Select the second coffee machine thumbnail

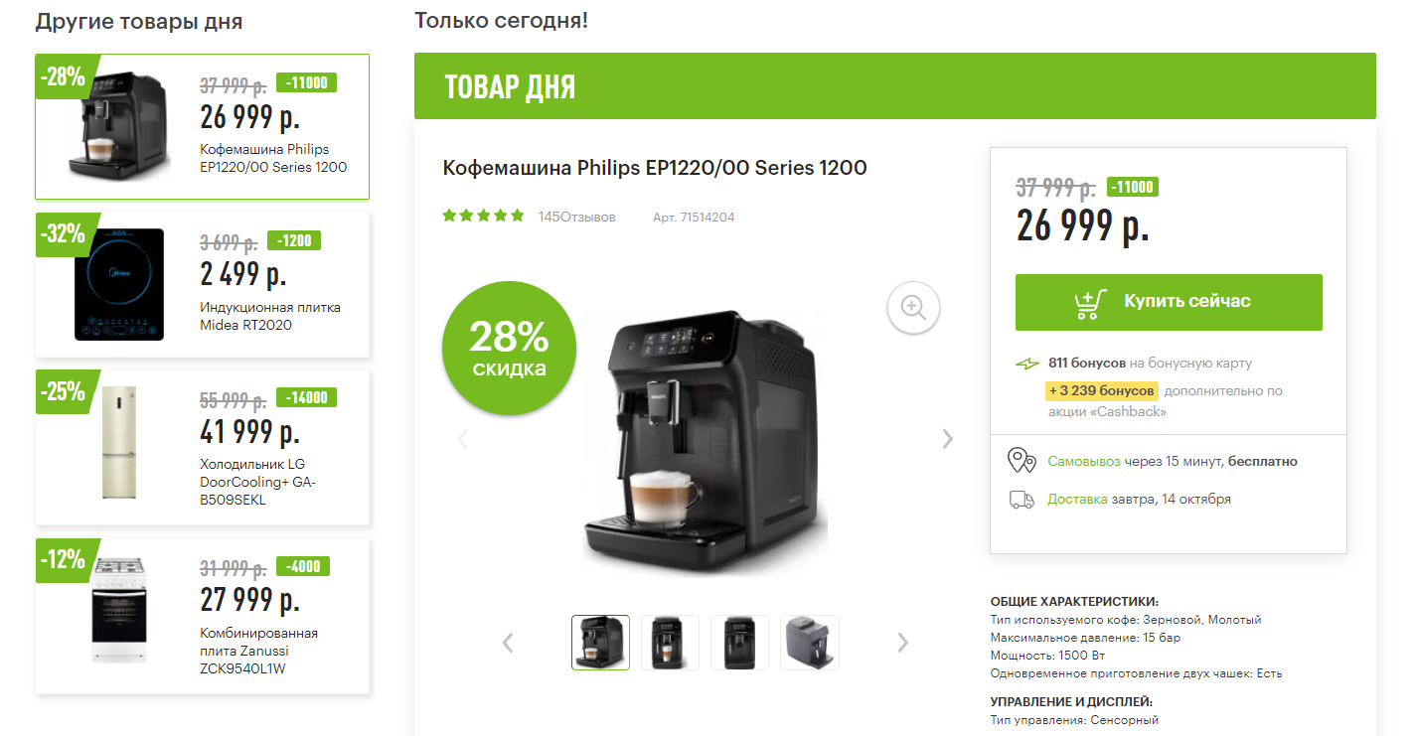click(670, 643)
